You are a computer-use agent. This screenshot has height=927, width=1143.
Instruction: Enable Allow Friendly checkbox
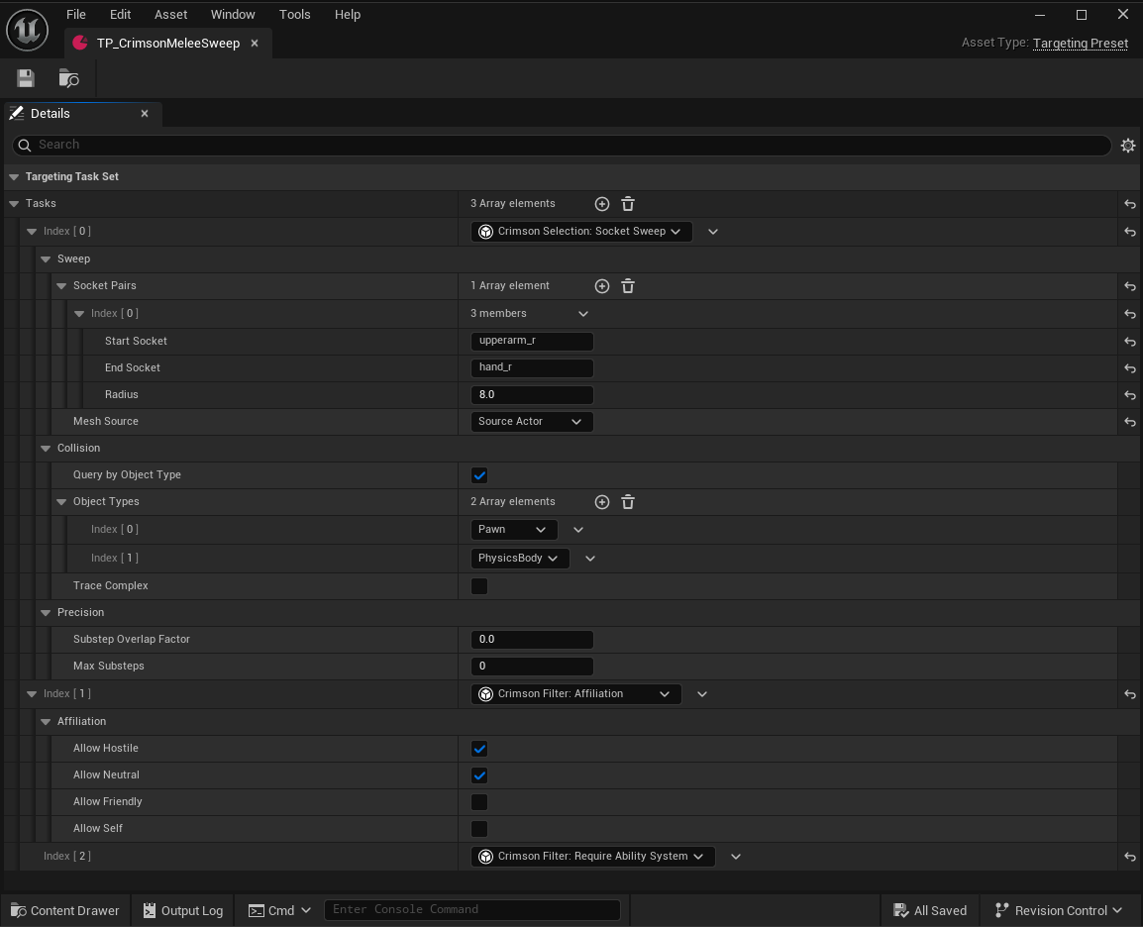click(x=479, y=802)
